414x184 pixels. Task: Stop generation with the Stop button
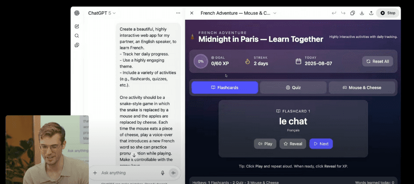pyautogui.click(x=388, y=13)
